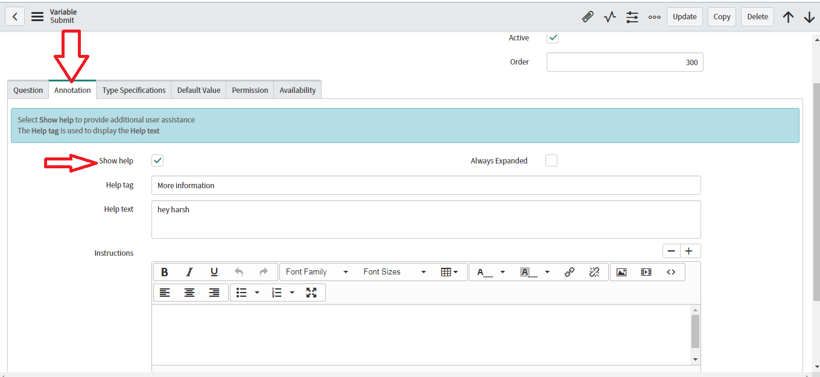Open bullet list style dropdown arrow
820x377 pixels.
(257, 293)
